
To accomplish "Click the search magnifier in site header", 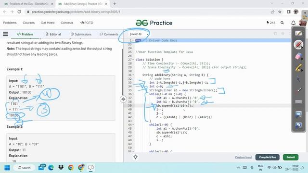I will (x=282, y=23).
